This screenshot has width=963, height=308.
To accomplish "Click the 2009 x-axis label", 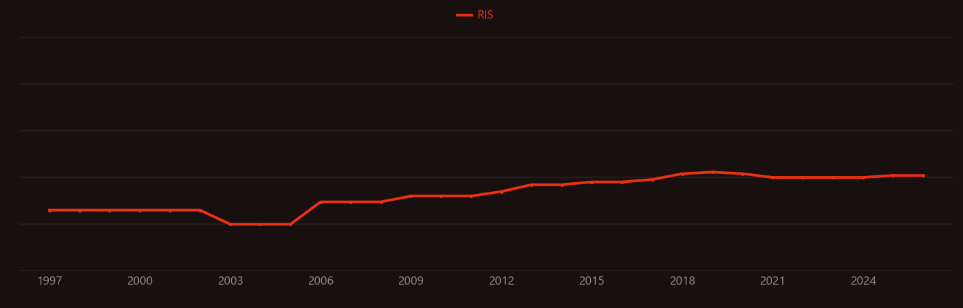I will 411,281.
